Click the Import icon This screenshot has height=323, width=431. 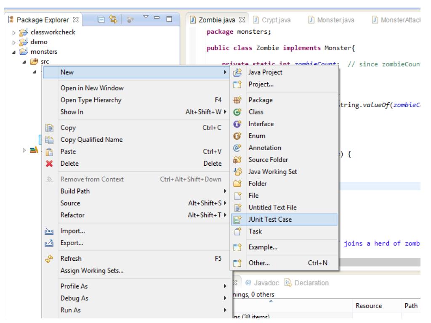49,231
